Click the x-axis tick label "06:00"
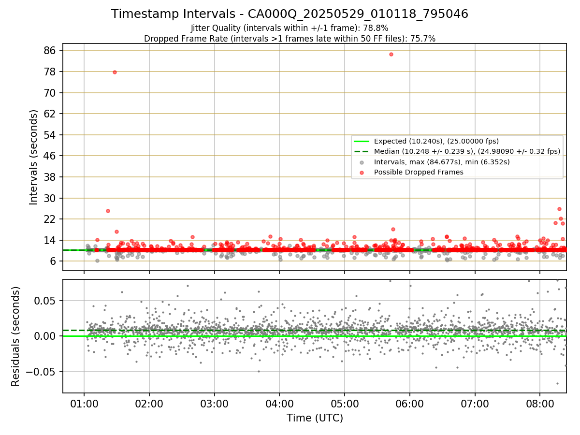Viewport: 580px width, 435px height. coord(410,404)
